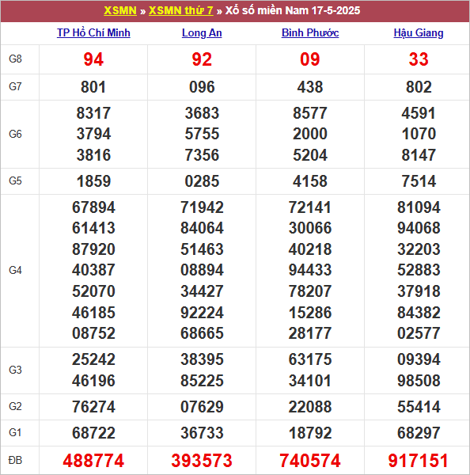Viewport: 470px width, 475px height.
Task: Open the Long An column link
Action: 202,32
